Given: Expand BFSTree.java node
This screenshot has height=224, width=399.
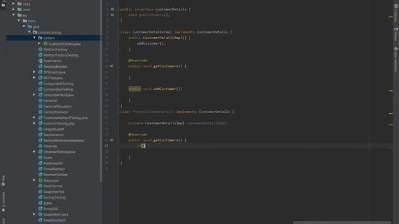Looking at the screenshot, I should (x=34, y=78).
